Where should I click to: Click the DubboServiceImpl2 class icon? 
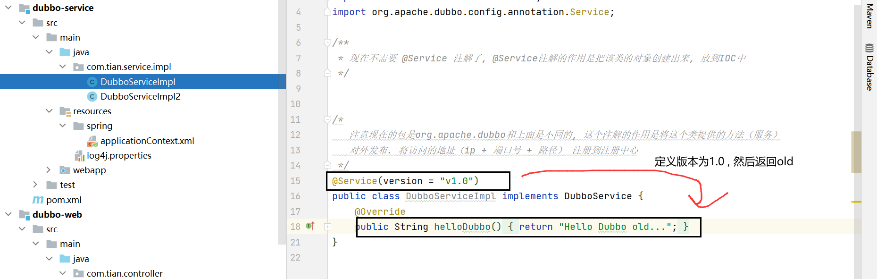[x=92, y=96]
